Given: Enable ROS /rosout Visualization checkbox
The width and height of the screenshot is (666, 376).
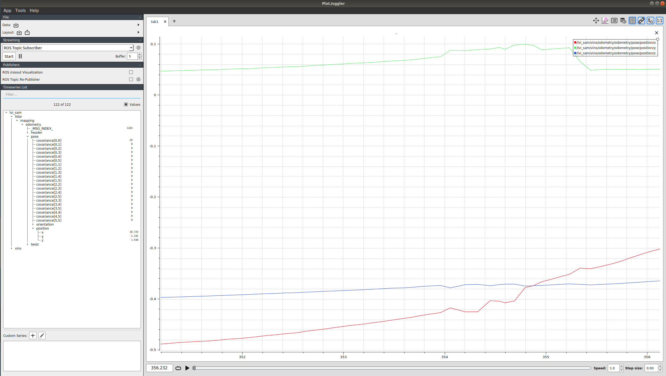Looking at the screenshot, I should (130, 72).
